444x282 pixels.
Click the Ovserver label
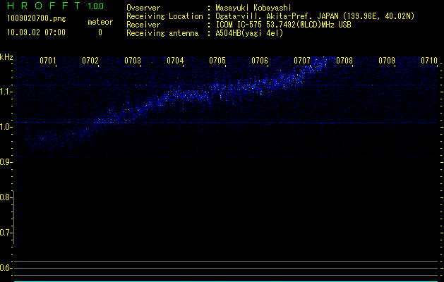coord(143,8)
